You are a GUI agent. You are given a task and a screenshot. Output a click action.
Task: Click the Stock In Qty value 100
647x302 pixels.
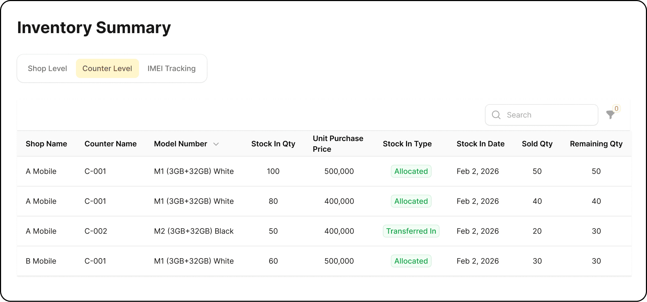(x=273, y=171)
